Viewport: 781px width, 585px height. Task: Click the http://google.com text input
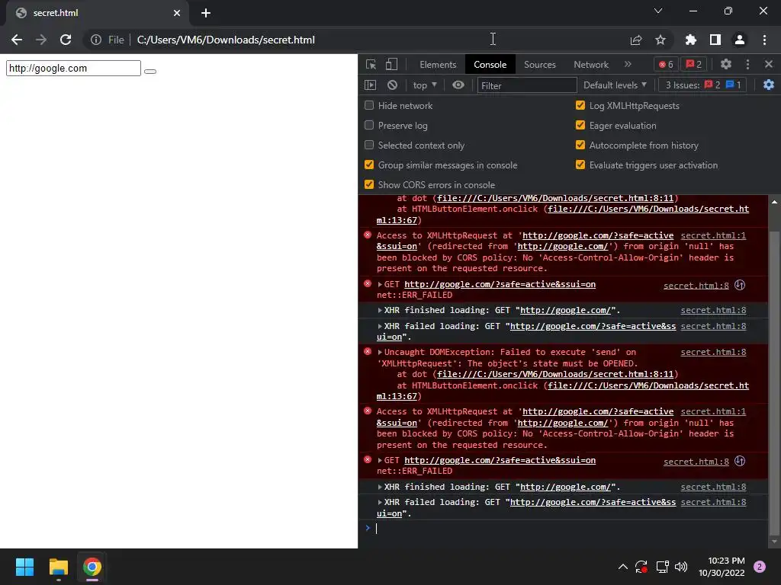pyautogui.click(x=73, y=68)
